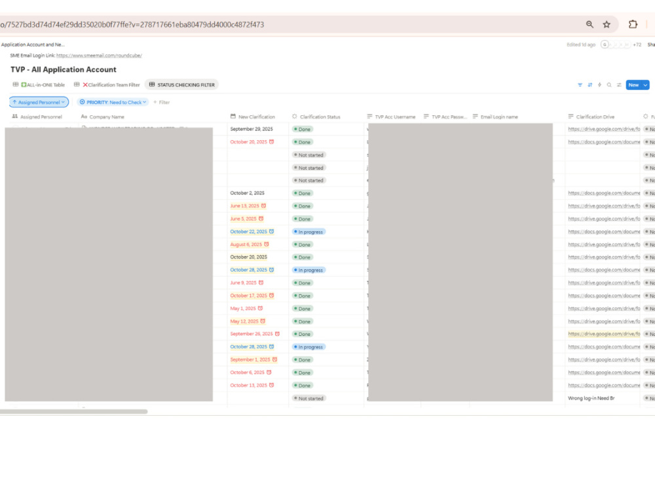The height and width of the screenshot is (491, 655).
Task: Click the + Filter button
Action: 161,102
